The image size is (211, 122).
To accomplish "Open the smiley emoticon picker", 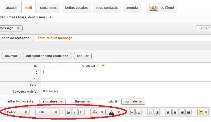I will (203, 112).
